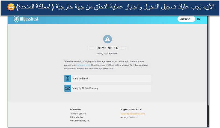Open the AV Statement link

(x=83, y=65)
